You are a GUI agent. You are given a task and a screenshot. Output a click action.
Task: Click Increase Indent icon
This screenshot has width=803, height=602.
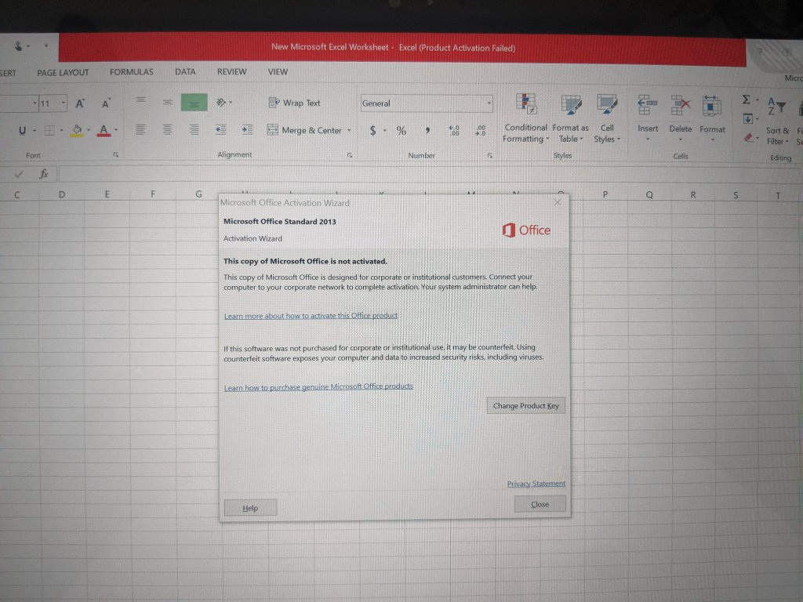(x=247, y=130)
